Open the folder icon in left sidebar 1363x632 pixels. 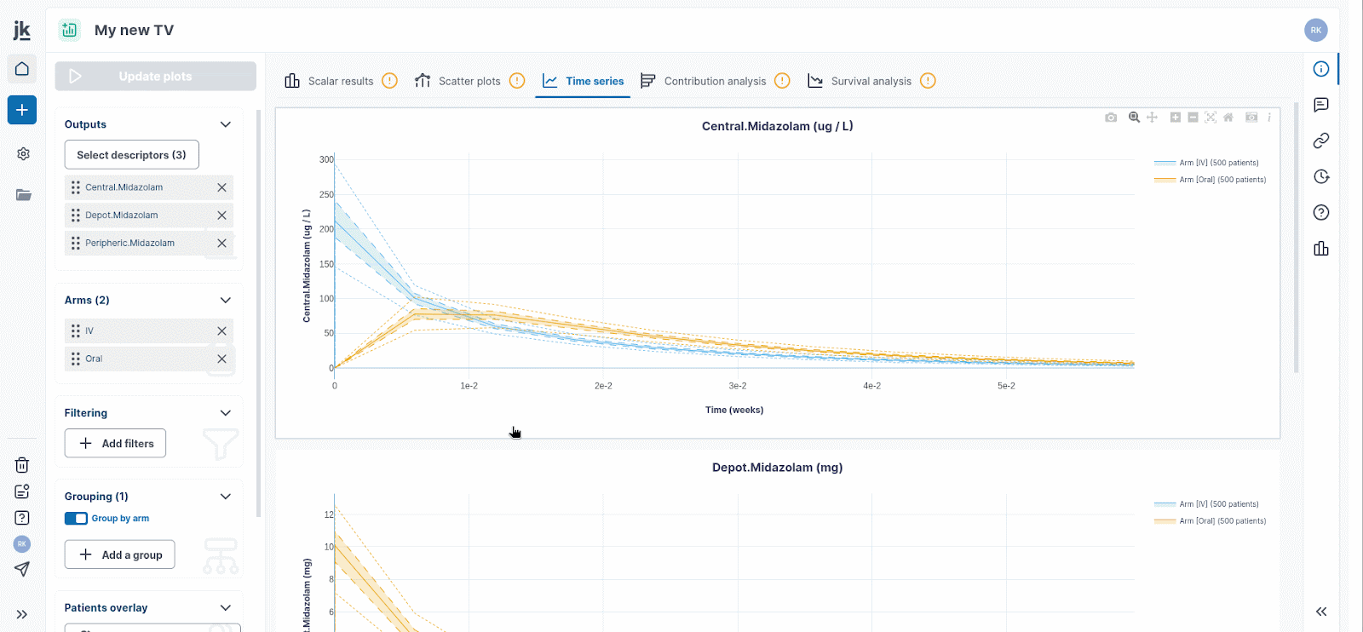[x=23, y=195]
